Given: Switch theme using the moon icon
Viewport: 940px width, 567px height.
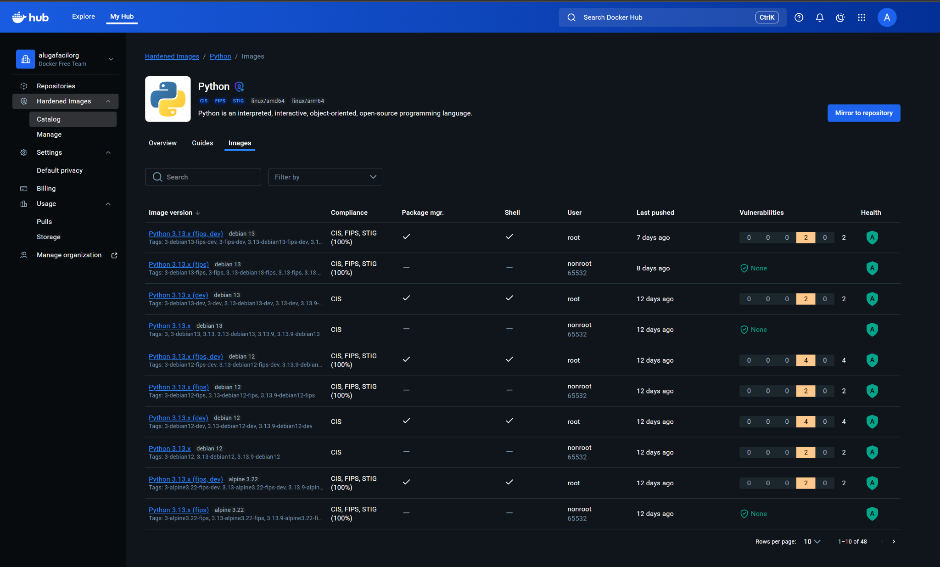Looking at the screenshot, I should (x=840, y=17).
